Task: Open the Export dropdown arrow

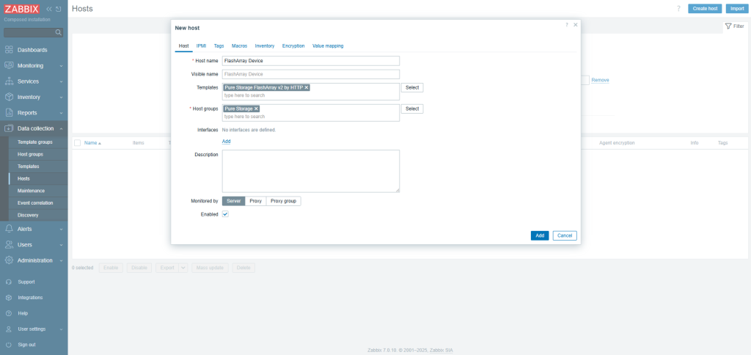Action: [183, 268]
